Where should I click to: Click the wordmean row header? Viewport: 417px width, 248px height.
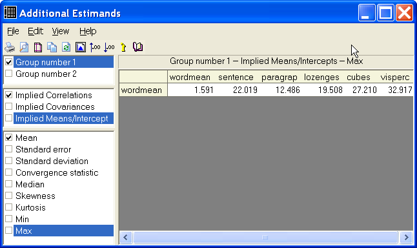click(x=143, y=90)
